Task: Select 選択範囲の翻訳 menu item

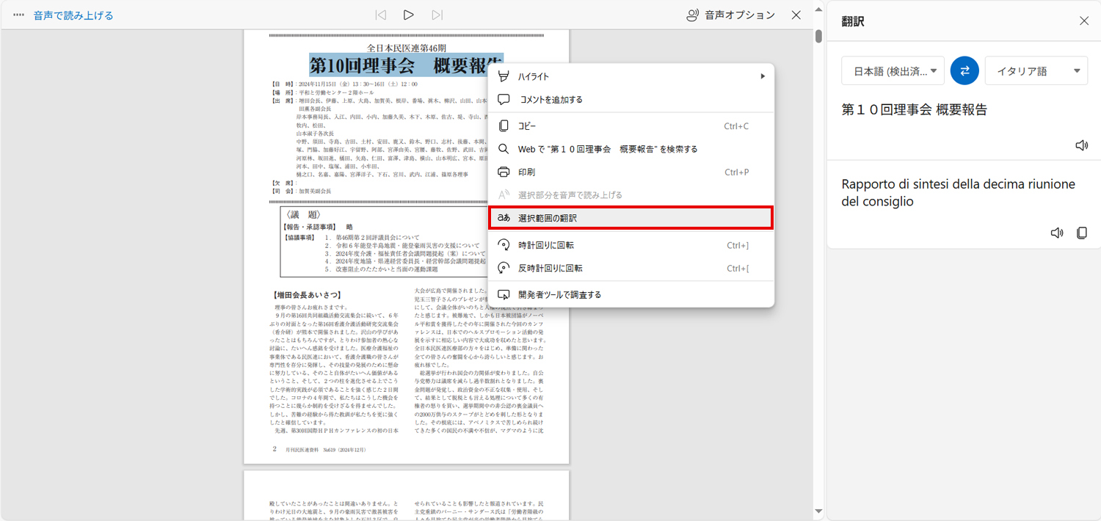Action: (630, 218)
